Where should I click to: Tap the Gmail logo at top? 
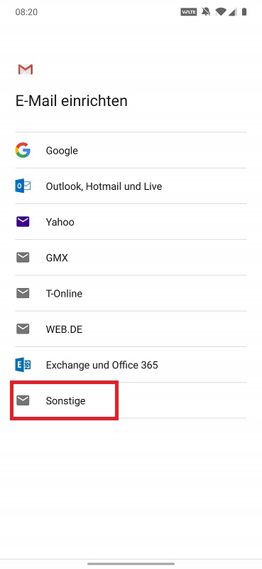pos(26,69)
